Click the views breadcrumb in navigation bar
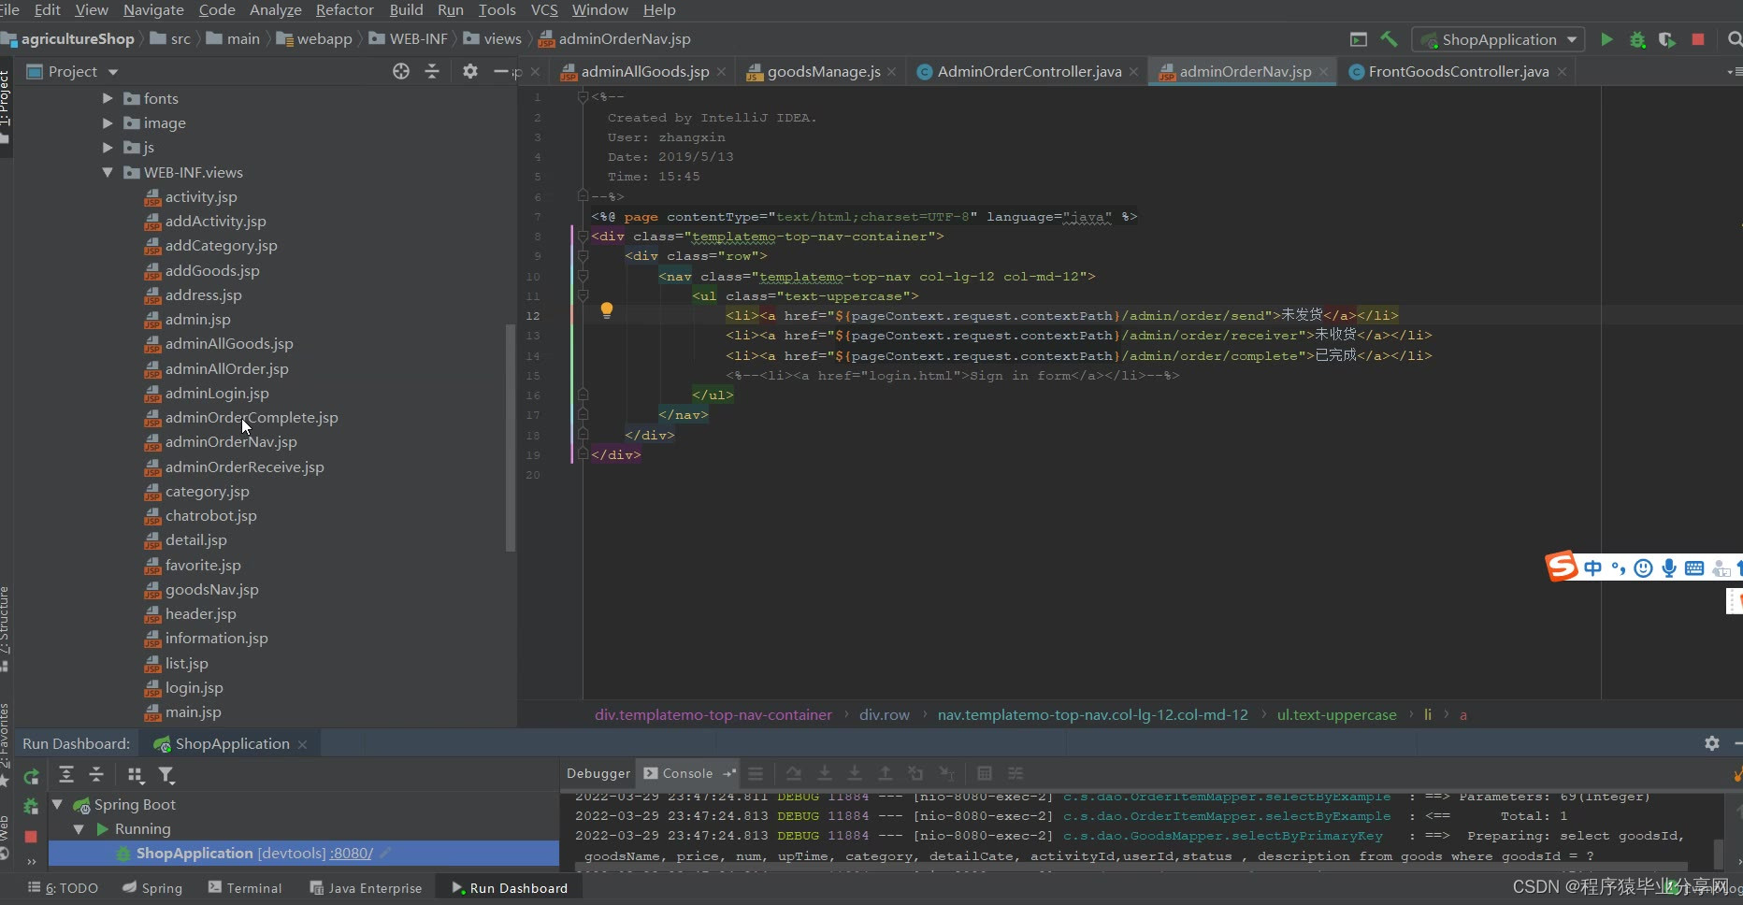The height and width of the screenshot is (905, 1743). [493, 39]
